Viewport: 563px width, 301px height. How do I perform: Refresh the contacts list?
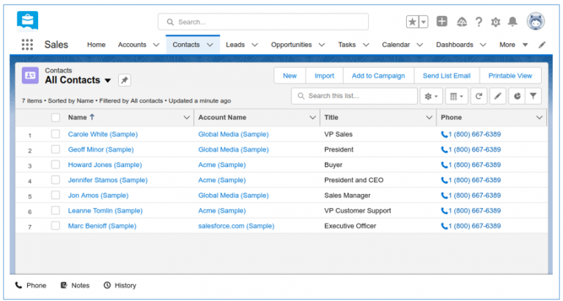tap(479, 96)
